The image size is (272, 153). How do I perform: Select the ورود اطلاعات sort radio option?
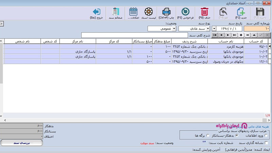266,136
